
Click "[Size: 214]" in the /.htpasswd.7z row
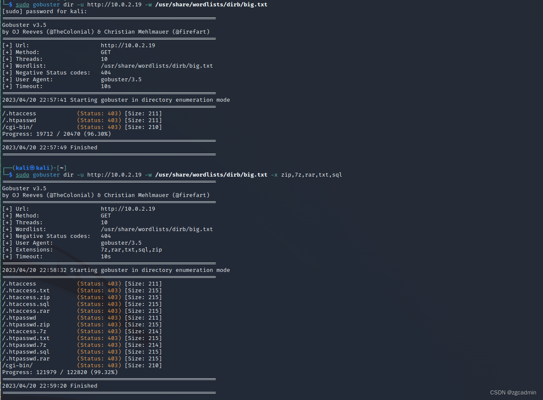pos(143,345)
